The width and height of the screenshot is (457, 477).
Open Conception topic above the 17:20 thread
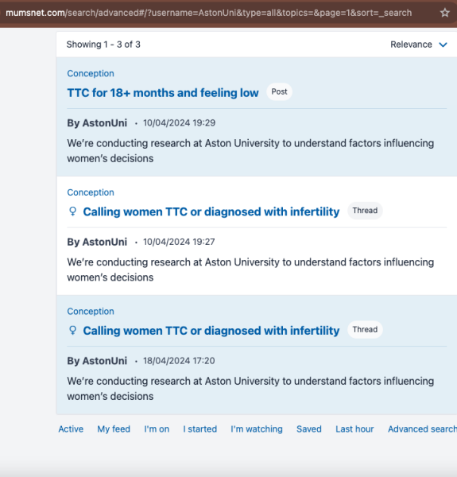[x=91, y=311]
